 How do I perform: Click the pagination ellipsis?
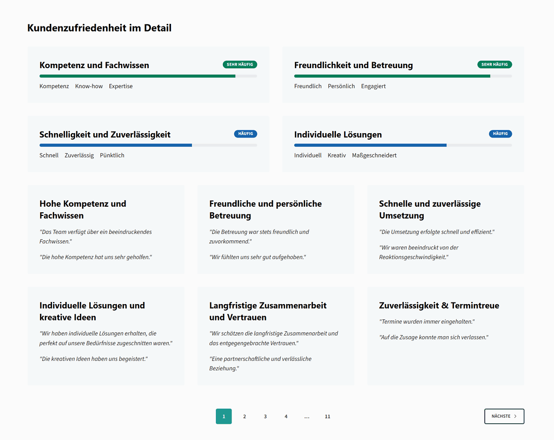[307, 416]
